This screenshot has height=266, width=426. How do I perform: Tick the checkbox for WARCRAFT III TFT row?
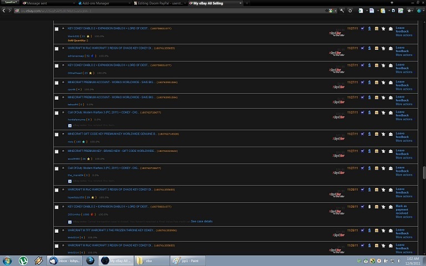(x=57, y=231)
